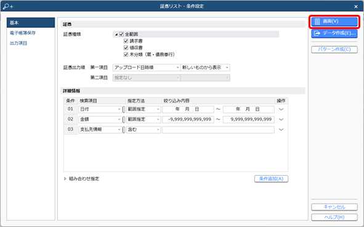The height and width of the screenshot is (227, 364).
Task: Click row 02 operation chevron
Action: click(x=281, y=120)
